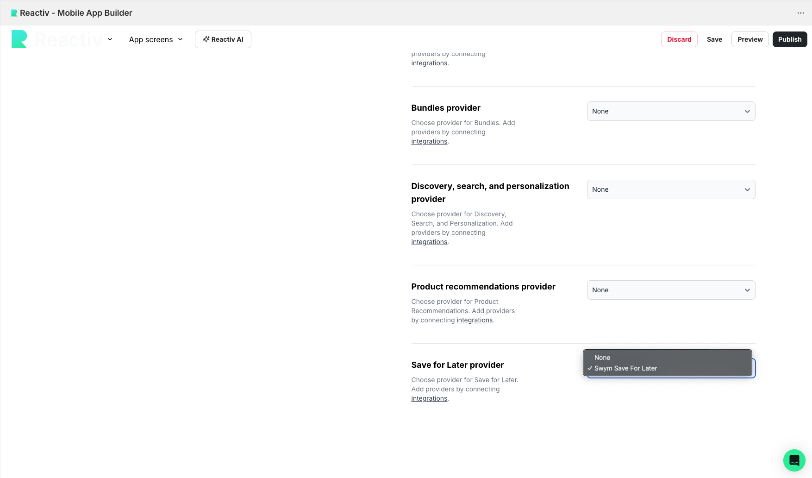Select None in Save for Later list
Viewport: 812px width, 478px height.
pyautogui.click(x=602, y=358)
